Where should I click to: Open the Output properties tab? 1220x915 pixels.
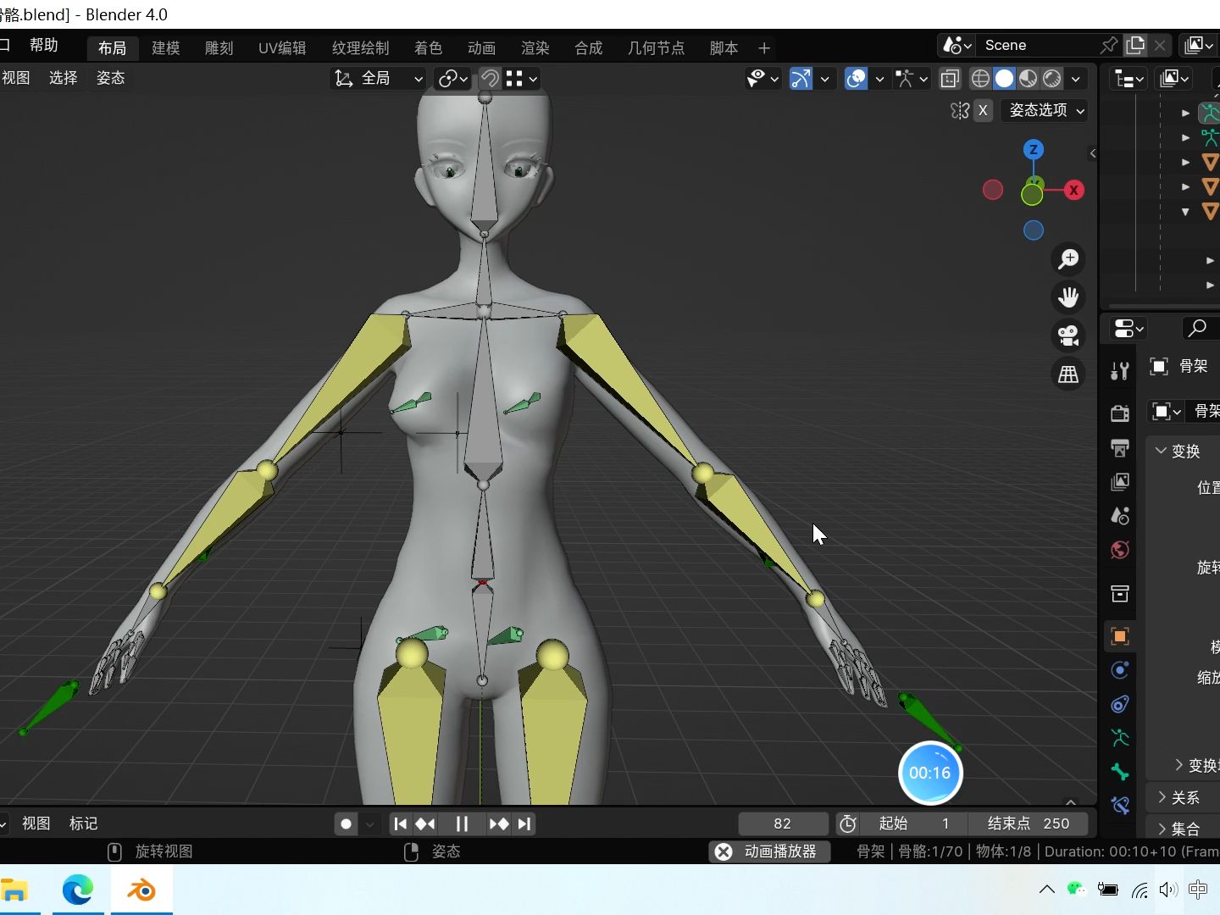tap(1120, 447)
